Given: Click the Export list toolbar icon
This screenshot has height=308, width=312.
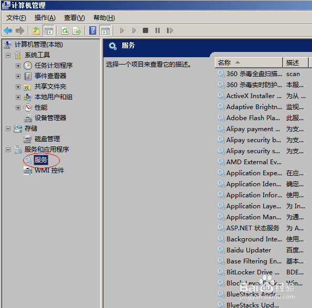Looking at the screenshot, I should pyautogui.click(x=77, y=30).
